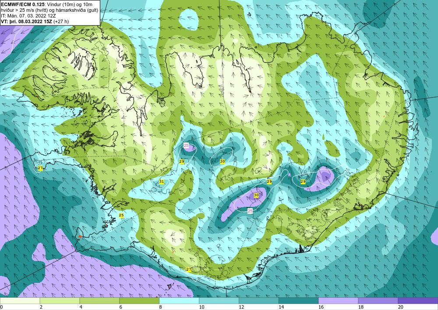Click the green 4–6 legend swatch
438x310 pixels.
point(99,301)
